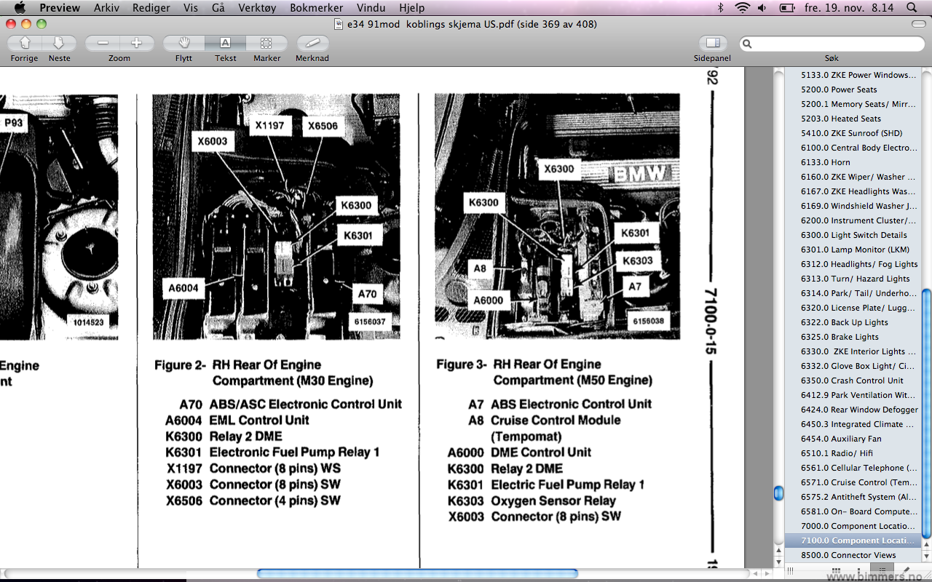Open the Vis menu
The width and height of the screenshot is (932, 582).
(x=191, y=8)
